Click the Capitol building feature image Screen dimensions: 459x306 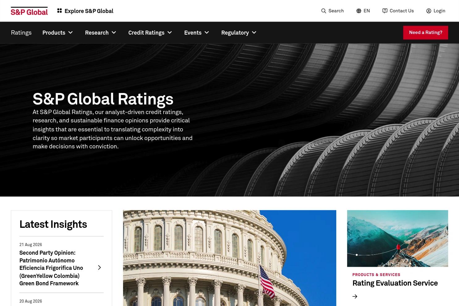point(229,258)
